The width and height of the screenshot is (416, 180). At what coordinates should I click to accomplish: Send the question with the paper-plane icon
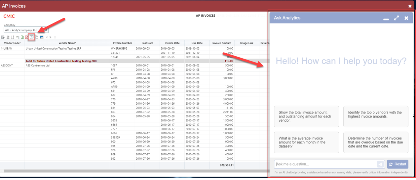point(380,164)
